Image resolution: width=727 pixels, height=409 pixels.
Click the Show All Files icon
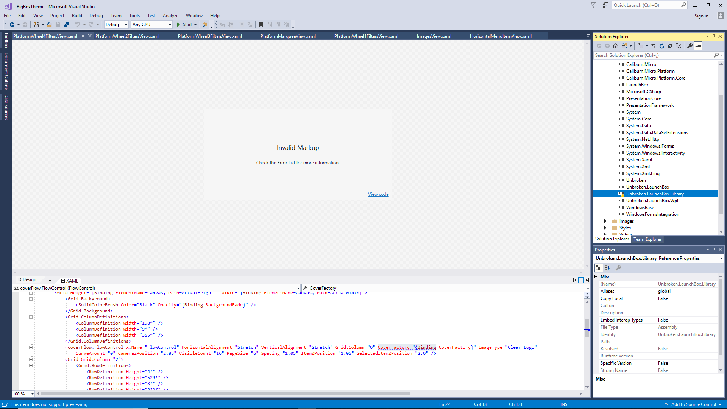[679, 46]
